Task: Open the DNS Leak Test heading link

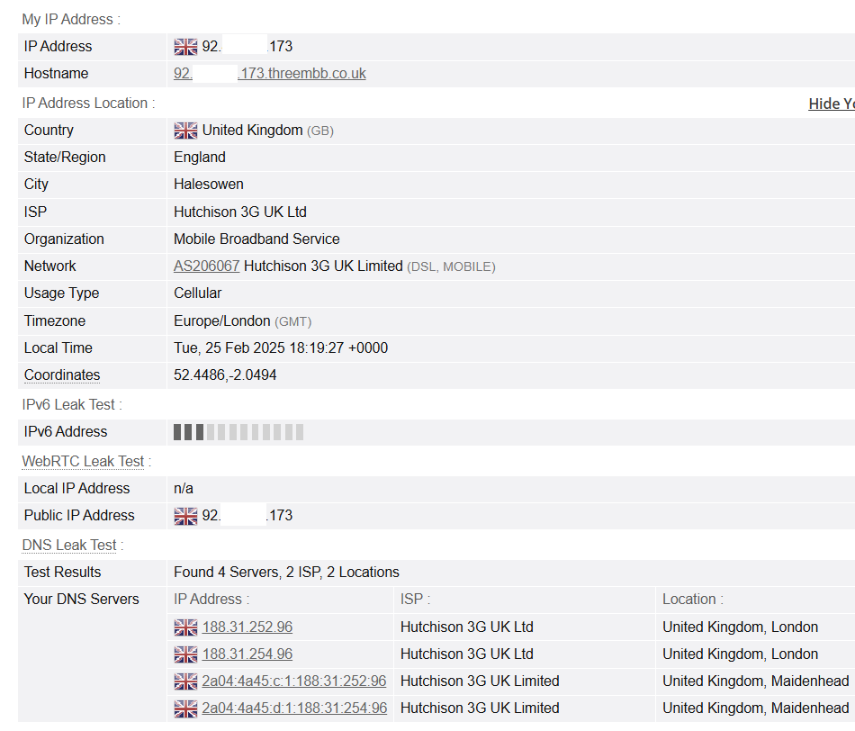Action: point(69,546)
